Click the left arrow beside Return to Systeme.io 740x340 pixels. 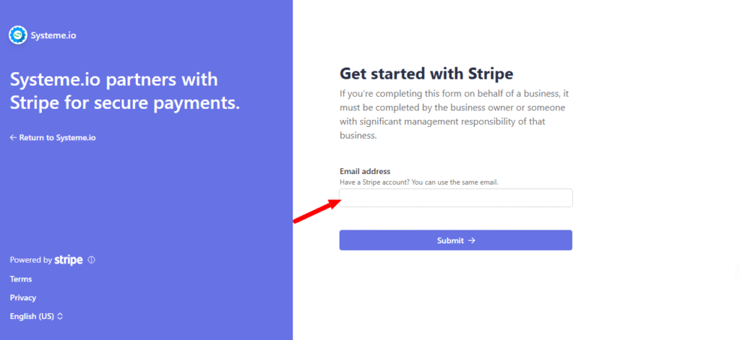click(x=13, y=138)
